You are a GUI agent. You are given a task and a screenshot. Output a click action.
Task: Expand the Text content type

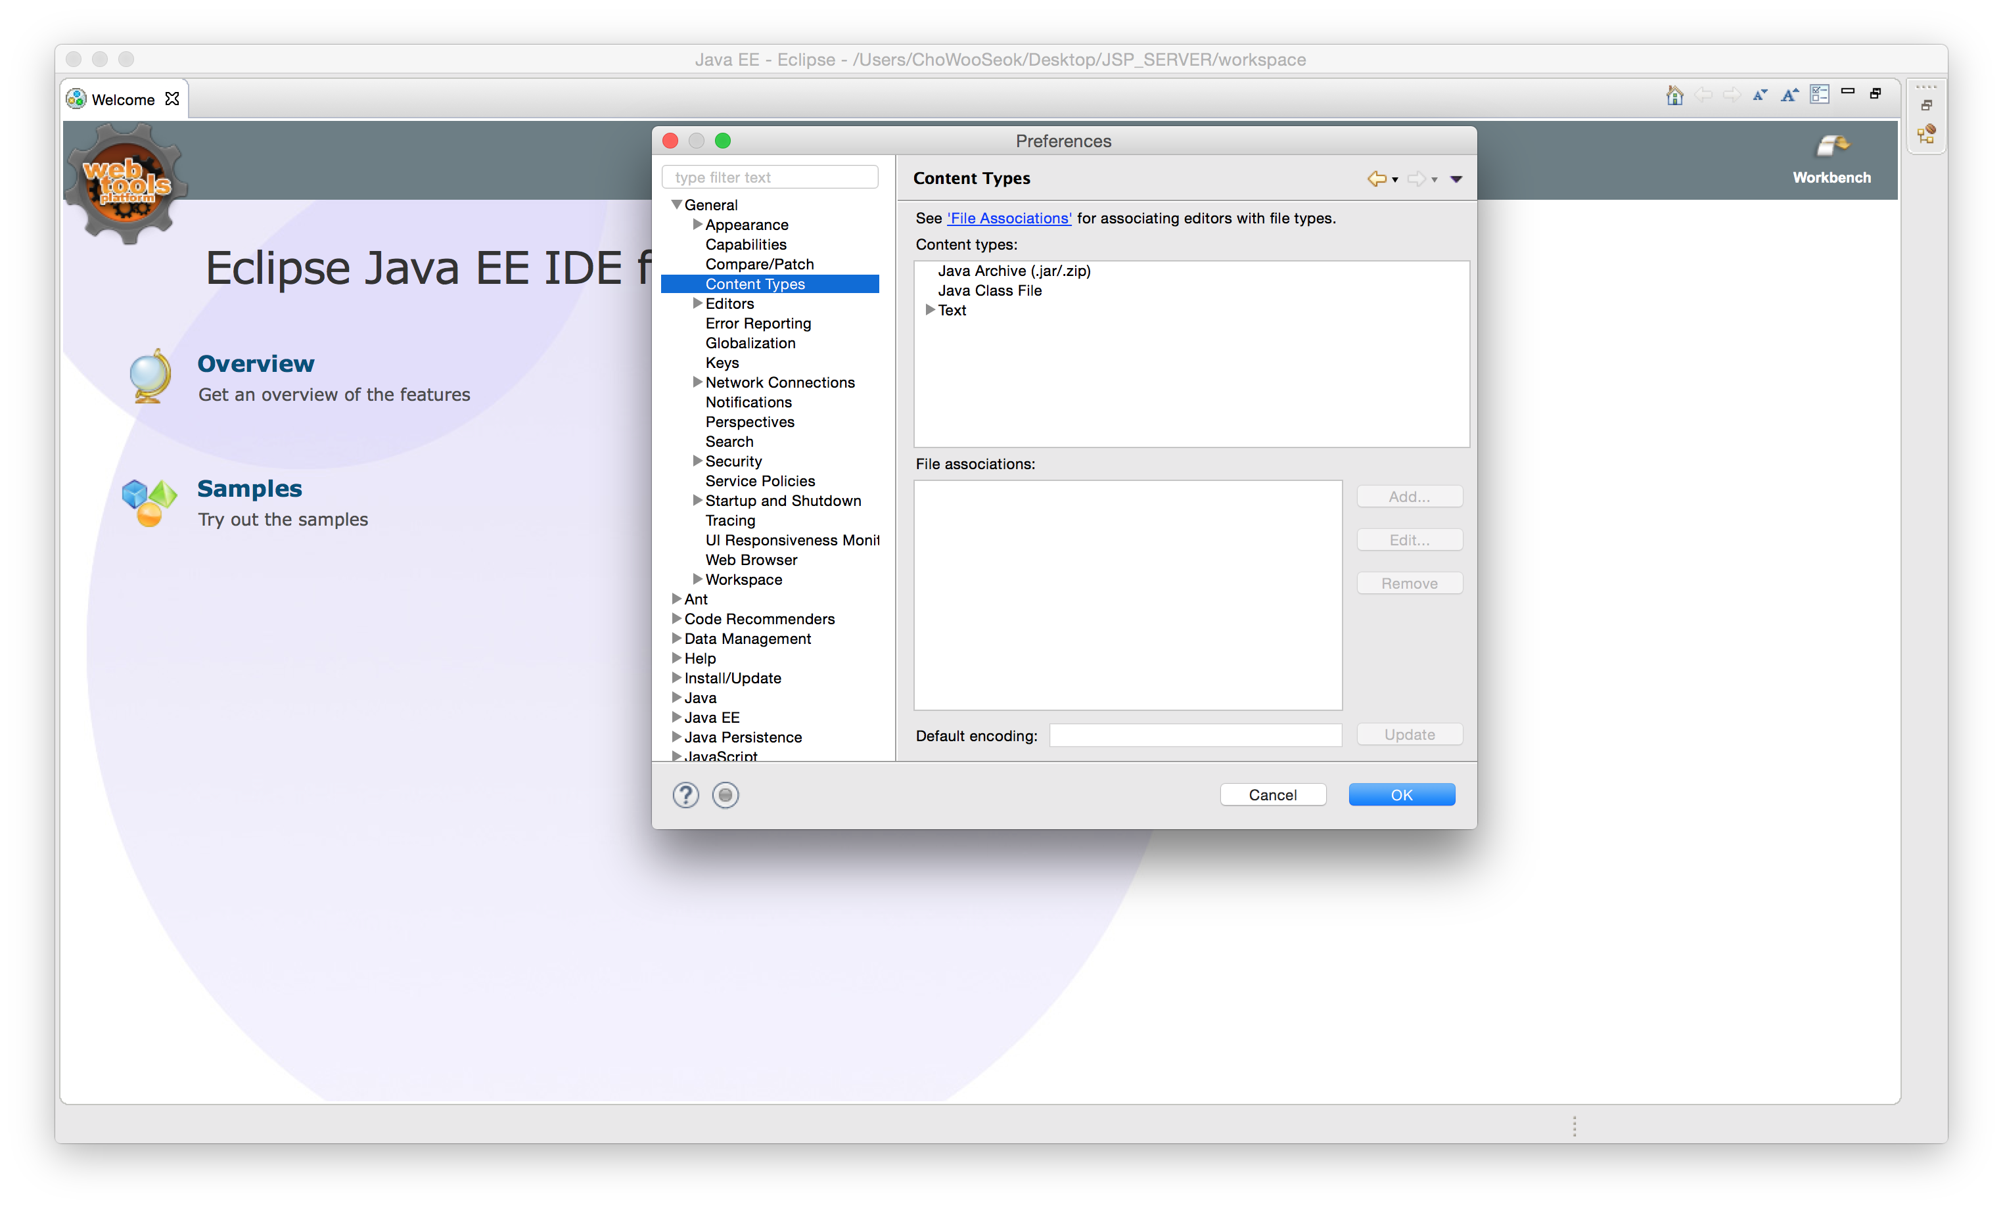pos(930,309)
